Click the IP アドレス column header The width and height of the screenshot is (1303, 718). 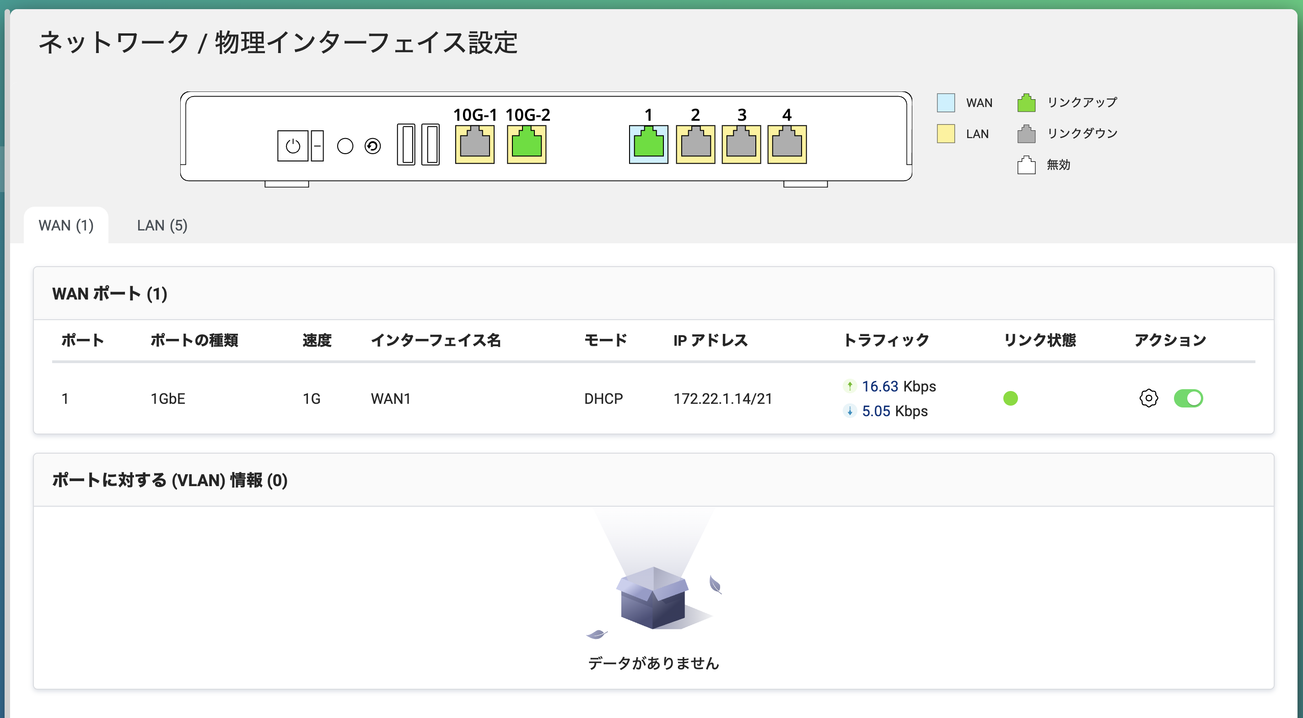[710, 340]
